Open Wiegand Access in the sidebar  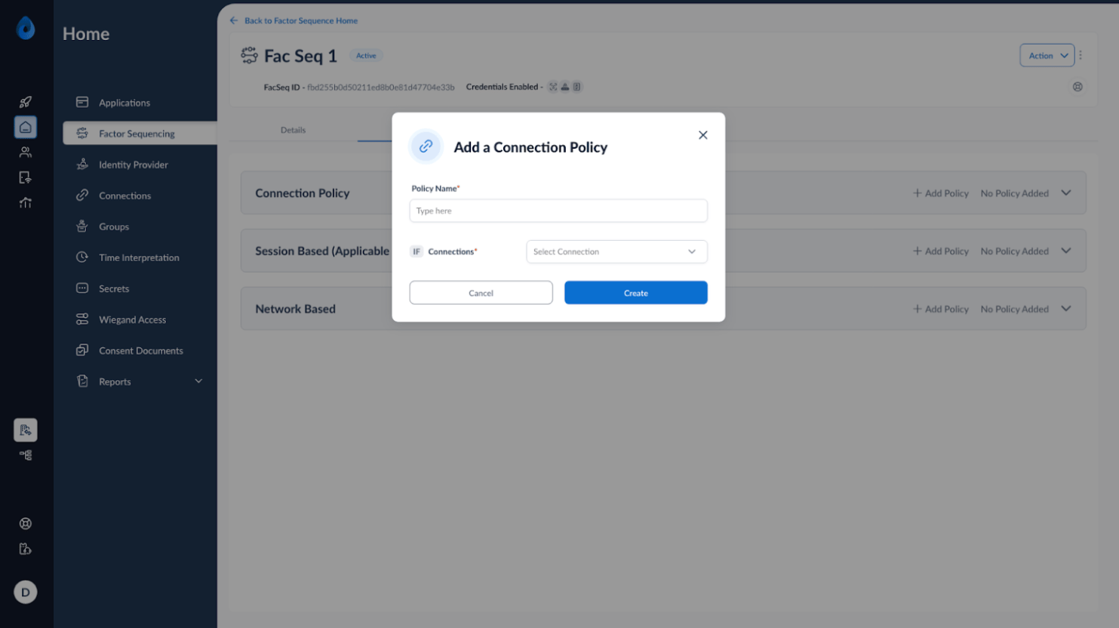pos(140,319)
